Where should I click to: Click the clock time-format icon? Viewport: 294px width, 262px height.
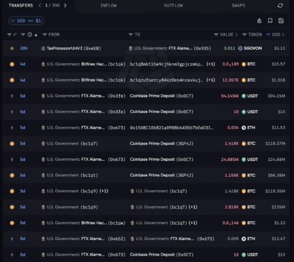pyautogui.click(x=30, y=34)
